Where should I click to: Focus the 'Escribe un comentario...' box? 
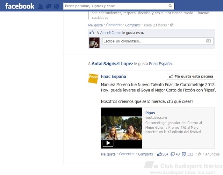[158, 41]
